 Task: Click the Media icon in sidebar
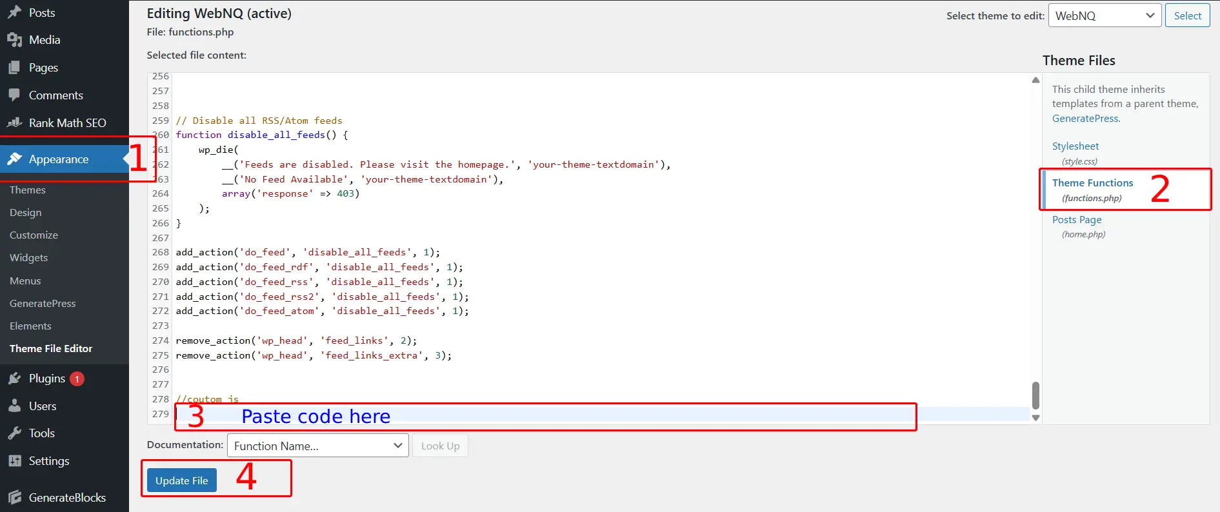point(14,40)
